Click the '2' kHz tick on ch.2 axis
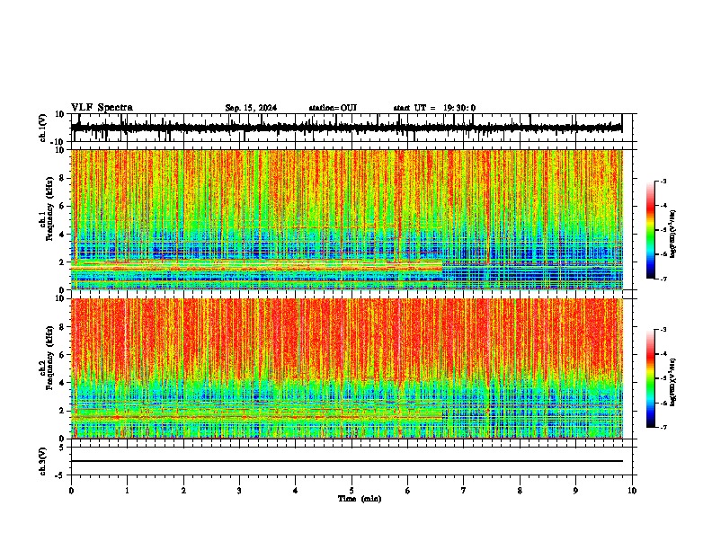Image resolution: width=712 pixels, height=550 pixels. (x=62, y=411)
